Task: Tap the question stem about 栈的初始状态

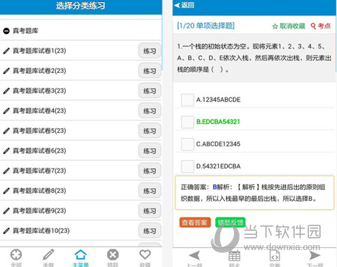Action: click(x=254, y=58)
